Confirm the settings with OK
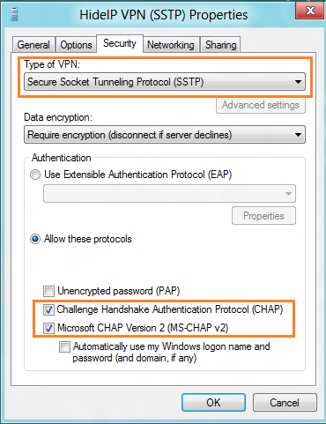The height and width of the screenshot is (424, 326). pos(213,403)
